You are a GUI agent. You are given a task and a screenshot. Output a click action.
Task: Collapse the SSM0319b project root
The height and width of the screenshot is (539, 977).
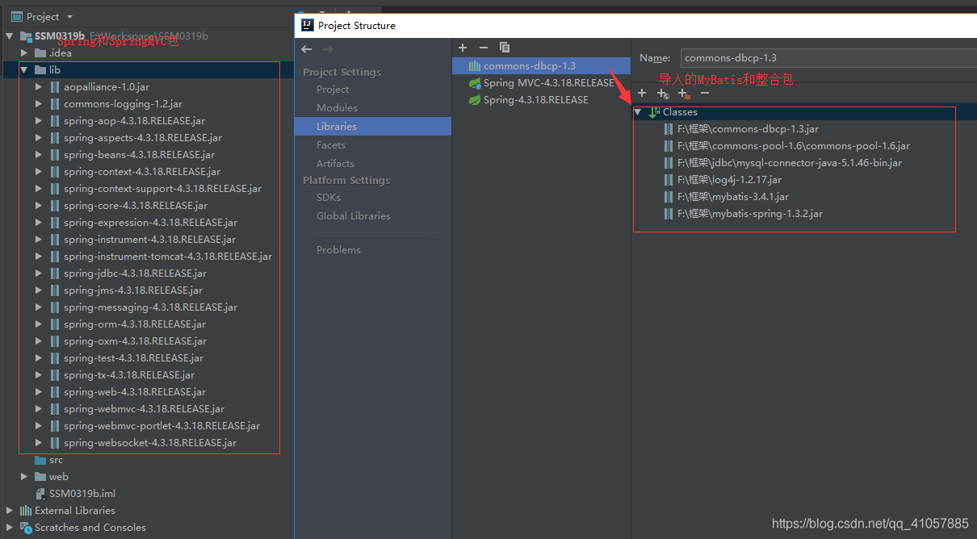[10, 36]
